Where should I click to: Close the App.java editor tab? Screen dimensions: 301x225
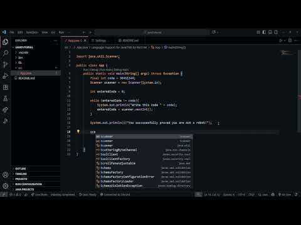pyautogui.click(x=85, y=41)
